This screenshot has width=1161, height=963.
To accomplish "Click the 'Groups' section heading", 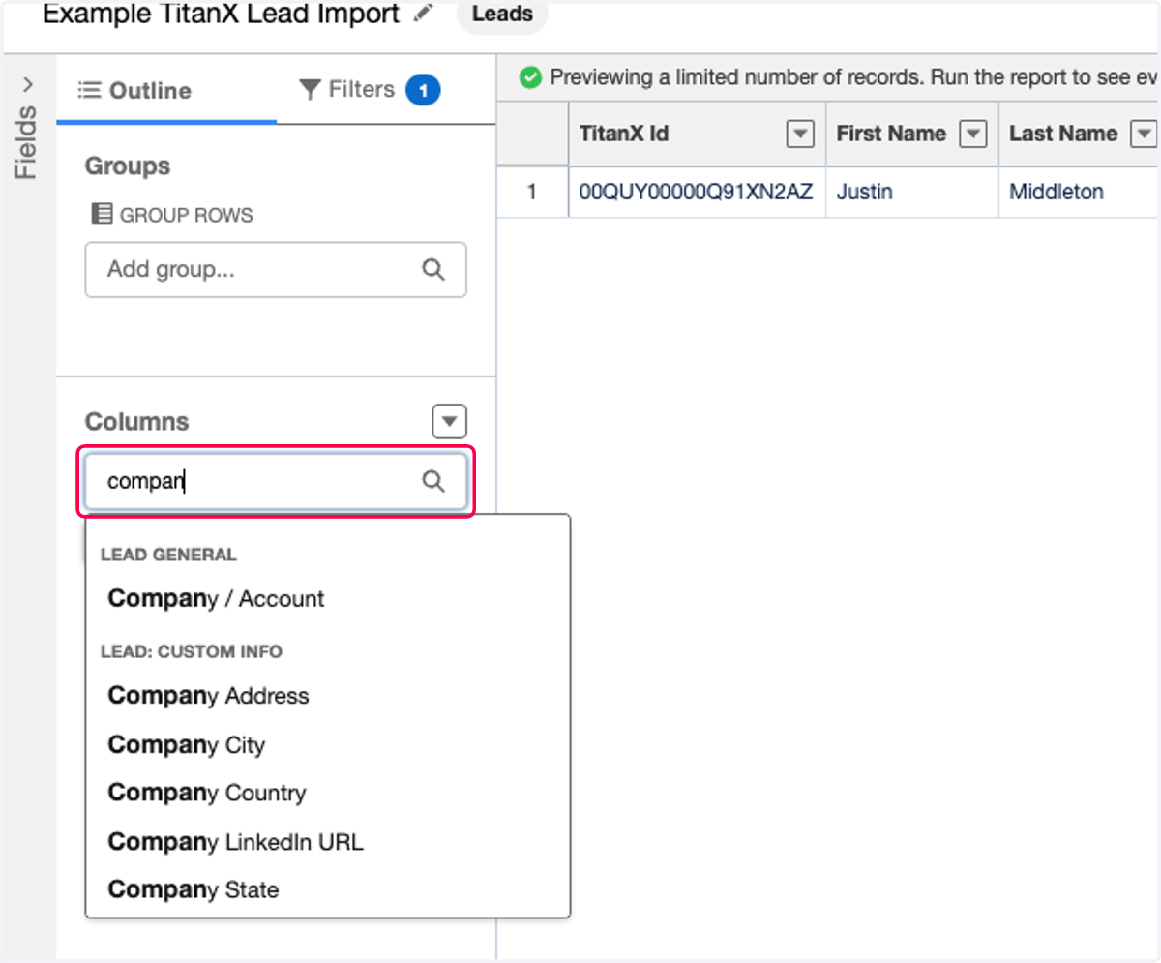I will click(128, 166).
